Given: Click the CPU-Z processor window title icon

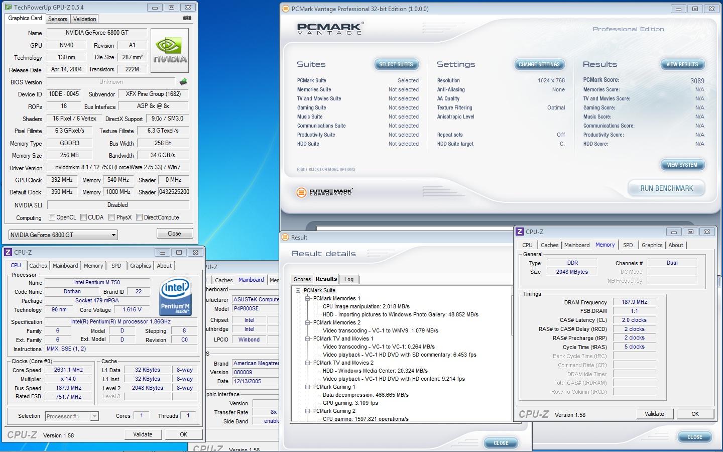Looking at the screenshot, I should (8, 253).
